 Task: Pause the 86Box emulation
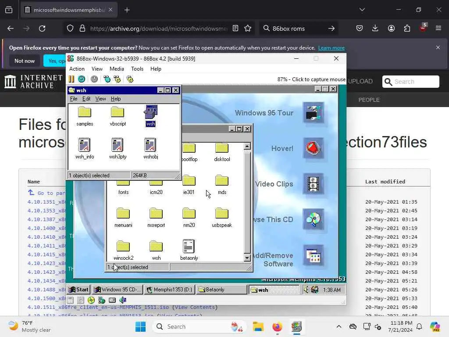[71, 79]
